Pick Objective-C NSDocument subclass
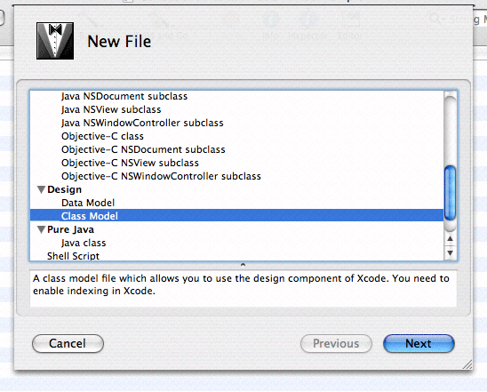Viewport: 487px width, 392px height. (x=143, y=149)
